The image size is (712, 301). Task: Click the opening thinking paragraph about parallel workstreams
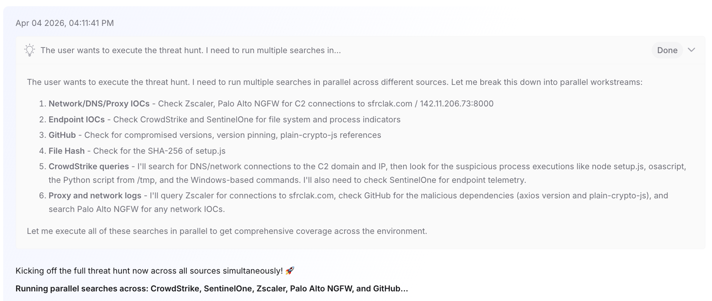point(334,82)
